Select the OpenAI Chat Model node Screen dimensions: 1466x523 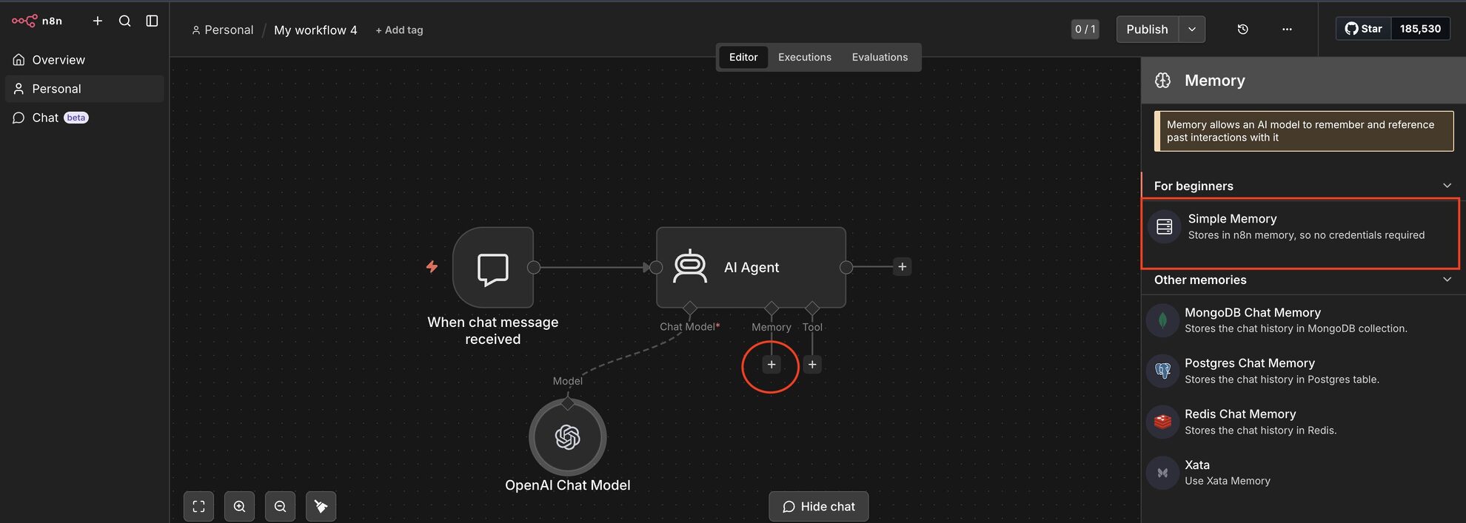(x=568, y=437)
